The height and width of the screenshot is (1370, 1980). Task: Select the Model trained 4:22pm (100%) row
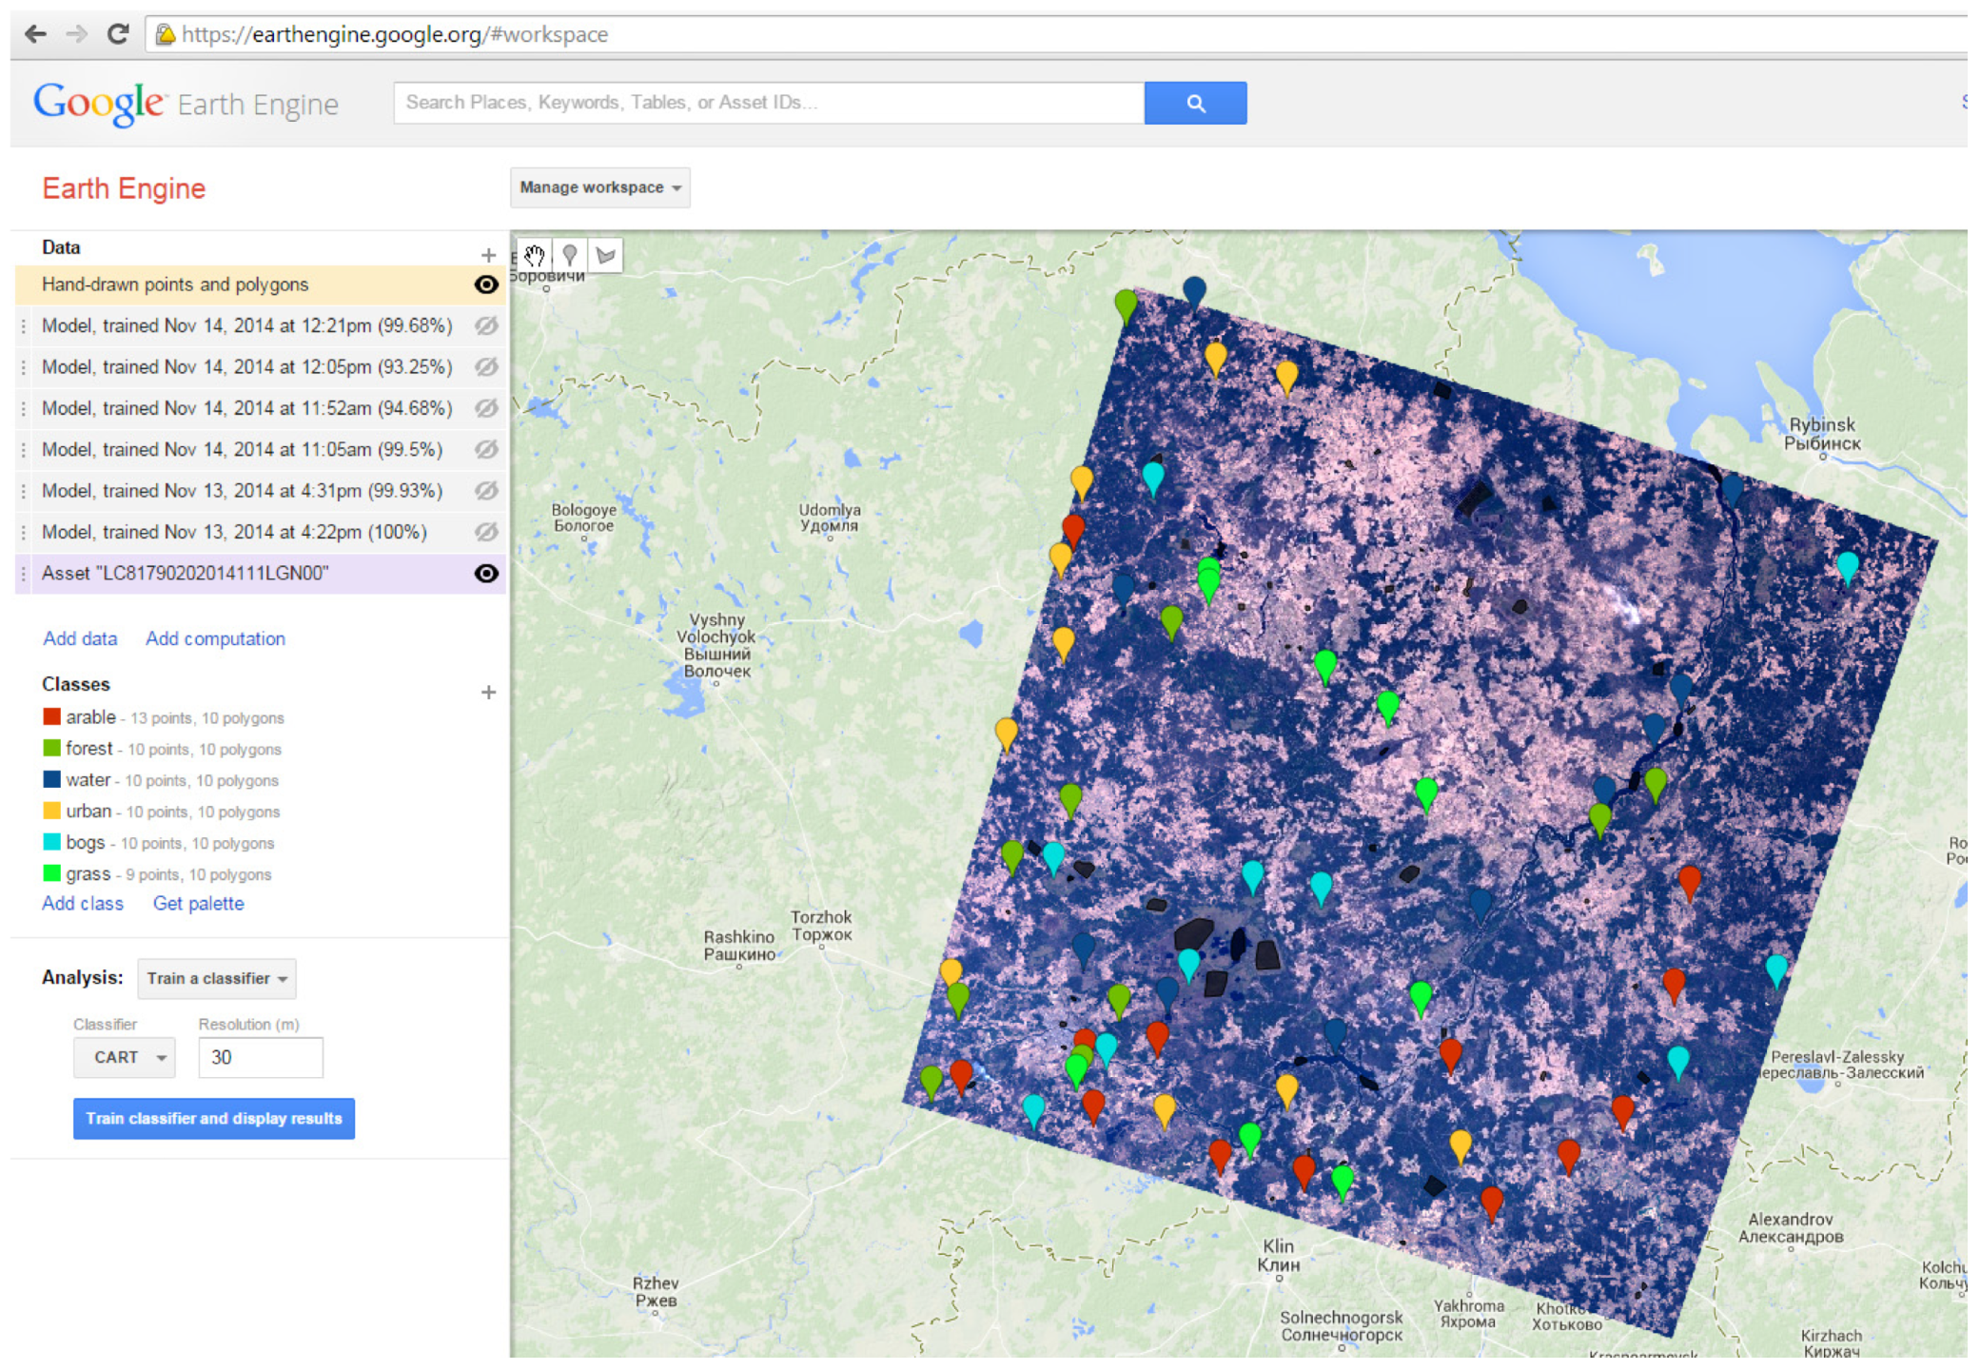click(234, 533)
